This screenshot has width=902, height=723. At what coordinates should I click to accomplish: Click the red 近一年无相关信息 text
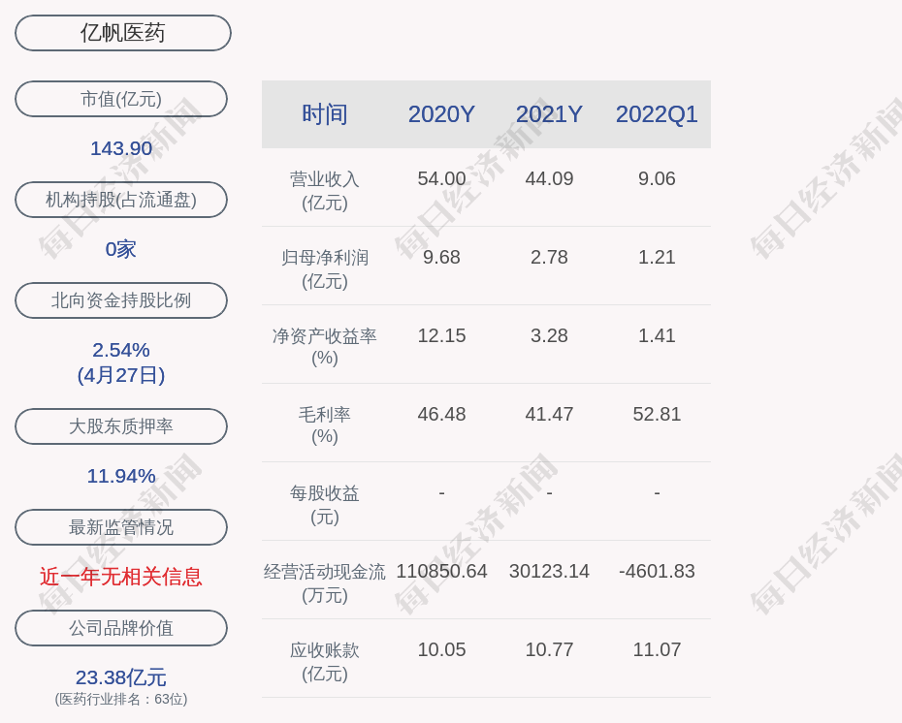121,577
